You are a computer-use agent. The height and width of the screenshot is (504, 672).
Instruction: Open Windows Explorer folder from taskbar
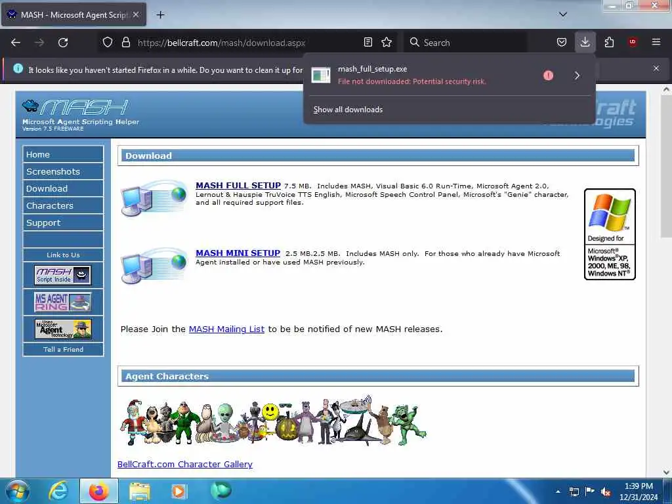[140, 491]
